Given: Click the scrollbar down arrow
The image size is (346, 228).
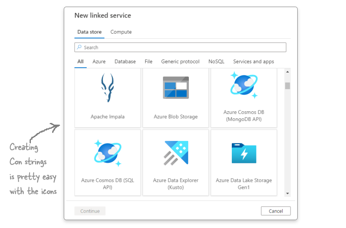Looking at the screenshot, I should pos(287,193).
